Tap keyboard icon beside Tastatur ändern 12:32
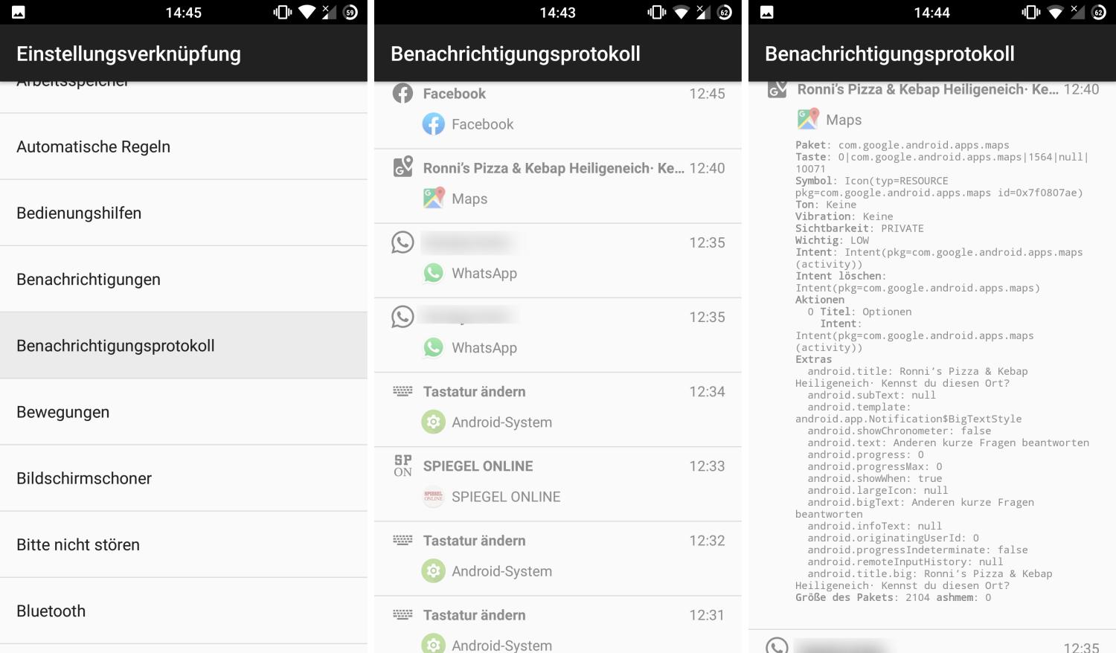 click(x=403, y=540)
